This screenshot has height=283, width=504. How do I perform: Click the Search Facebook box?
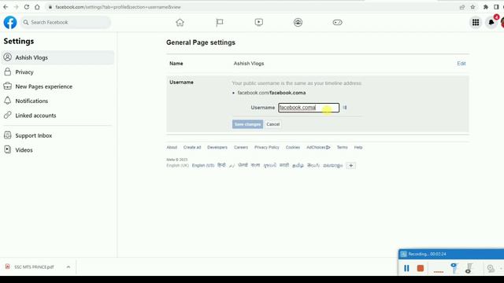pyautogui.click(x=66, y=23)
